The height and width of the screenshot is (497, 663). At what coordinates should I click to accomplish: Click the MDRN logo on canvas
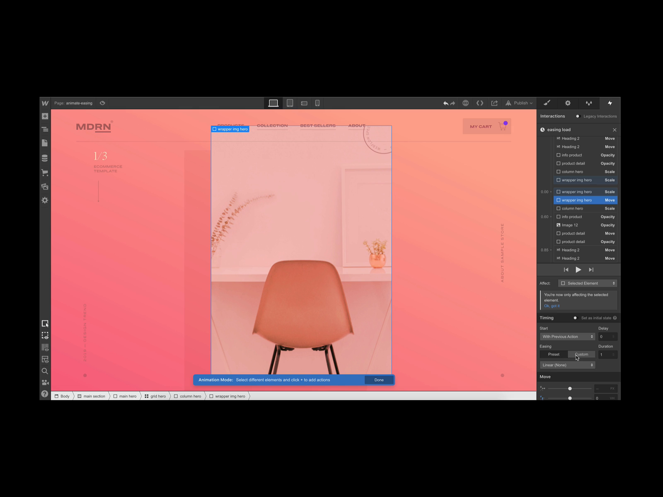(x=94, y=127)
